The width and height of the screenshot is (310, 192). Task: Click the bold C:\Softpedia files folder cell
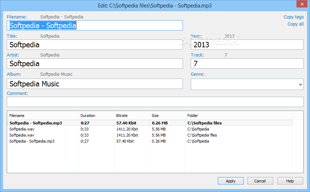pyautogui.click(x=204, y=123)
